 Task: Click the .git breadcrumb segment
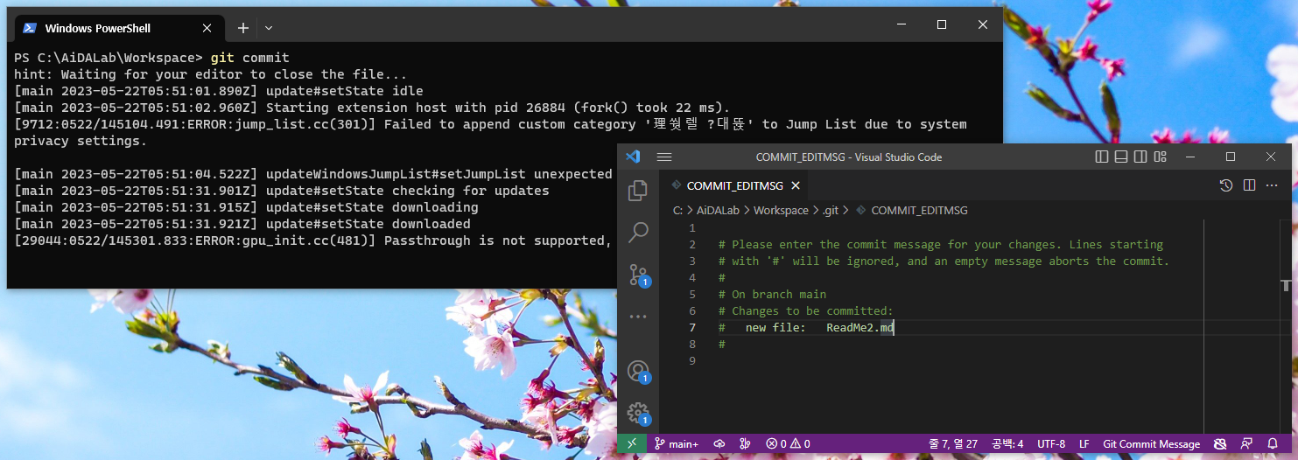(830, 211)
